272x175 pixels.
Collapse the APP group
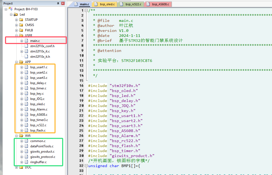(16, 62)
